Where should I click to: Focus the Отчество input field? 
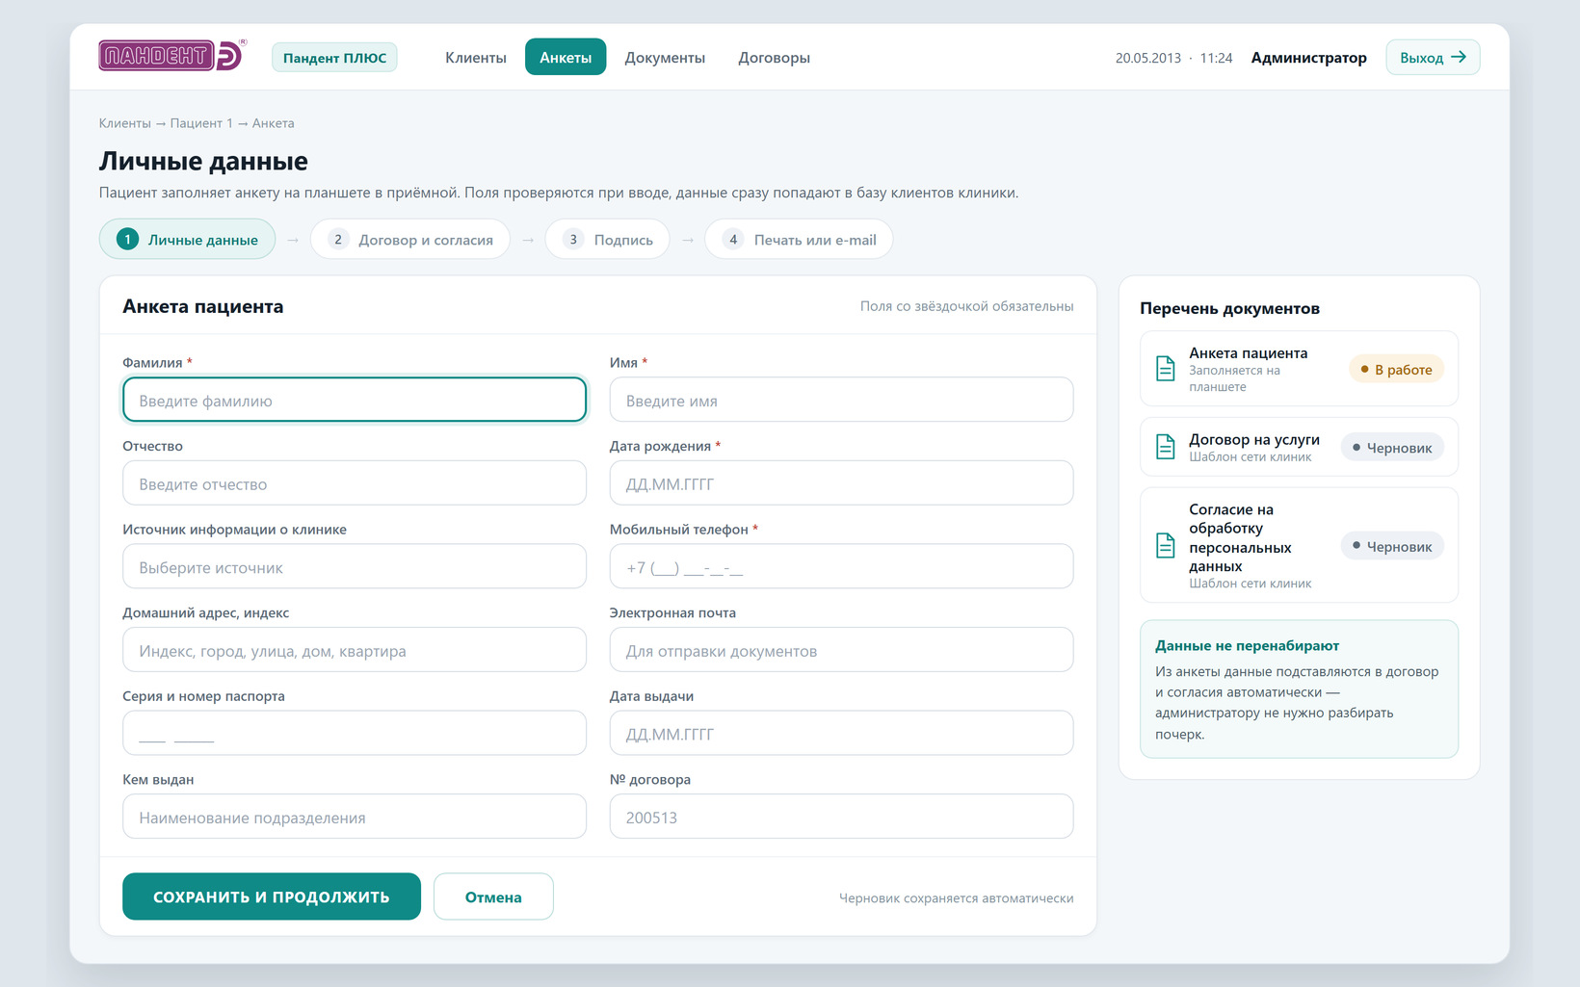coord(355,483)
